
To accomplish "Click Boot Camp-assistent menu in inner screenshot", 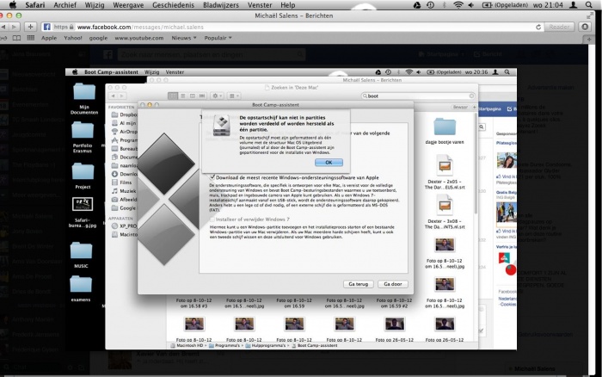I will 111,72.
